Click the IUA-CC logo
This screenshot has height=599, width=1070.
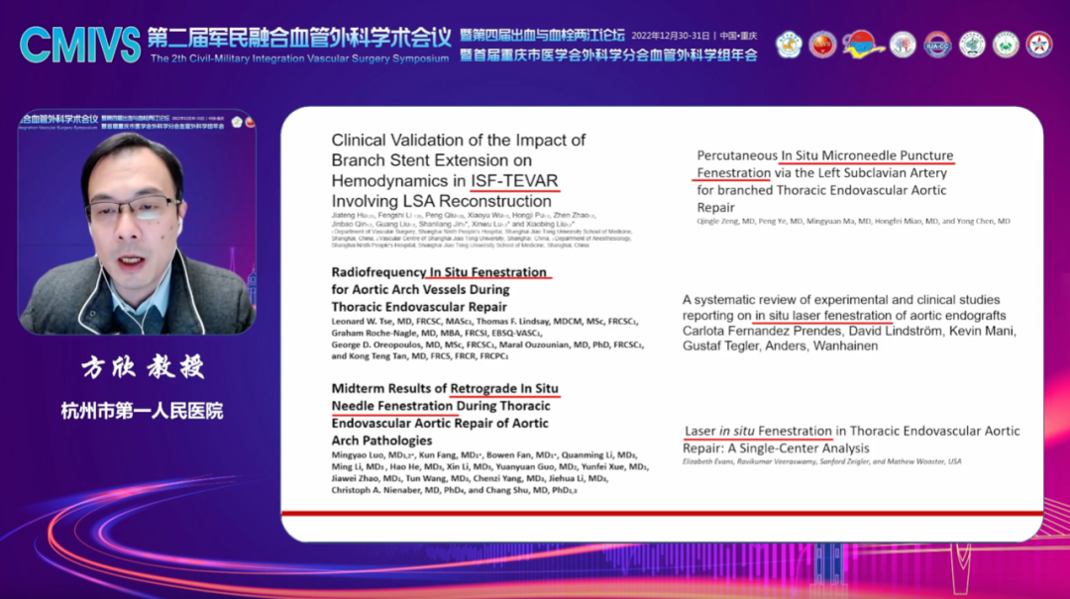[x=937, y=45]
